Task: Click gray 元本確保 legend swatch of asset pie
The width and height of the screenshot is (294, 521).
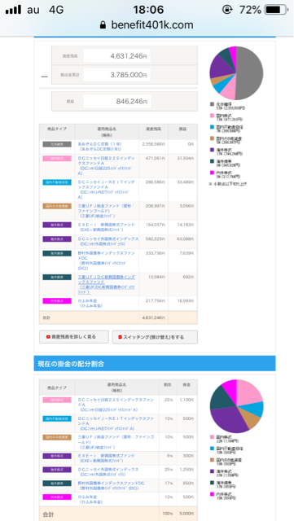Action: [x=212, y=104]
